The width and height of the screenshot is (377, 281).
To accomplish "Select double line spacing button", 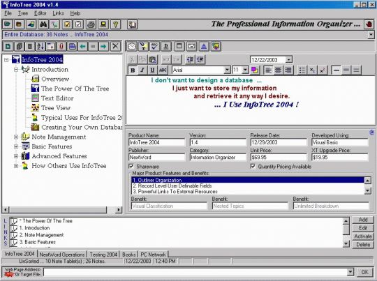I will tap(356, 70).
